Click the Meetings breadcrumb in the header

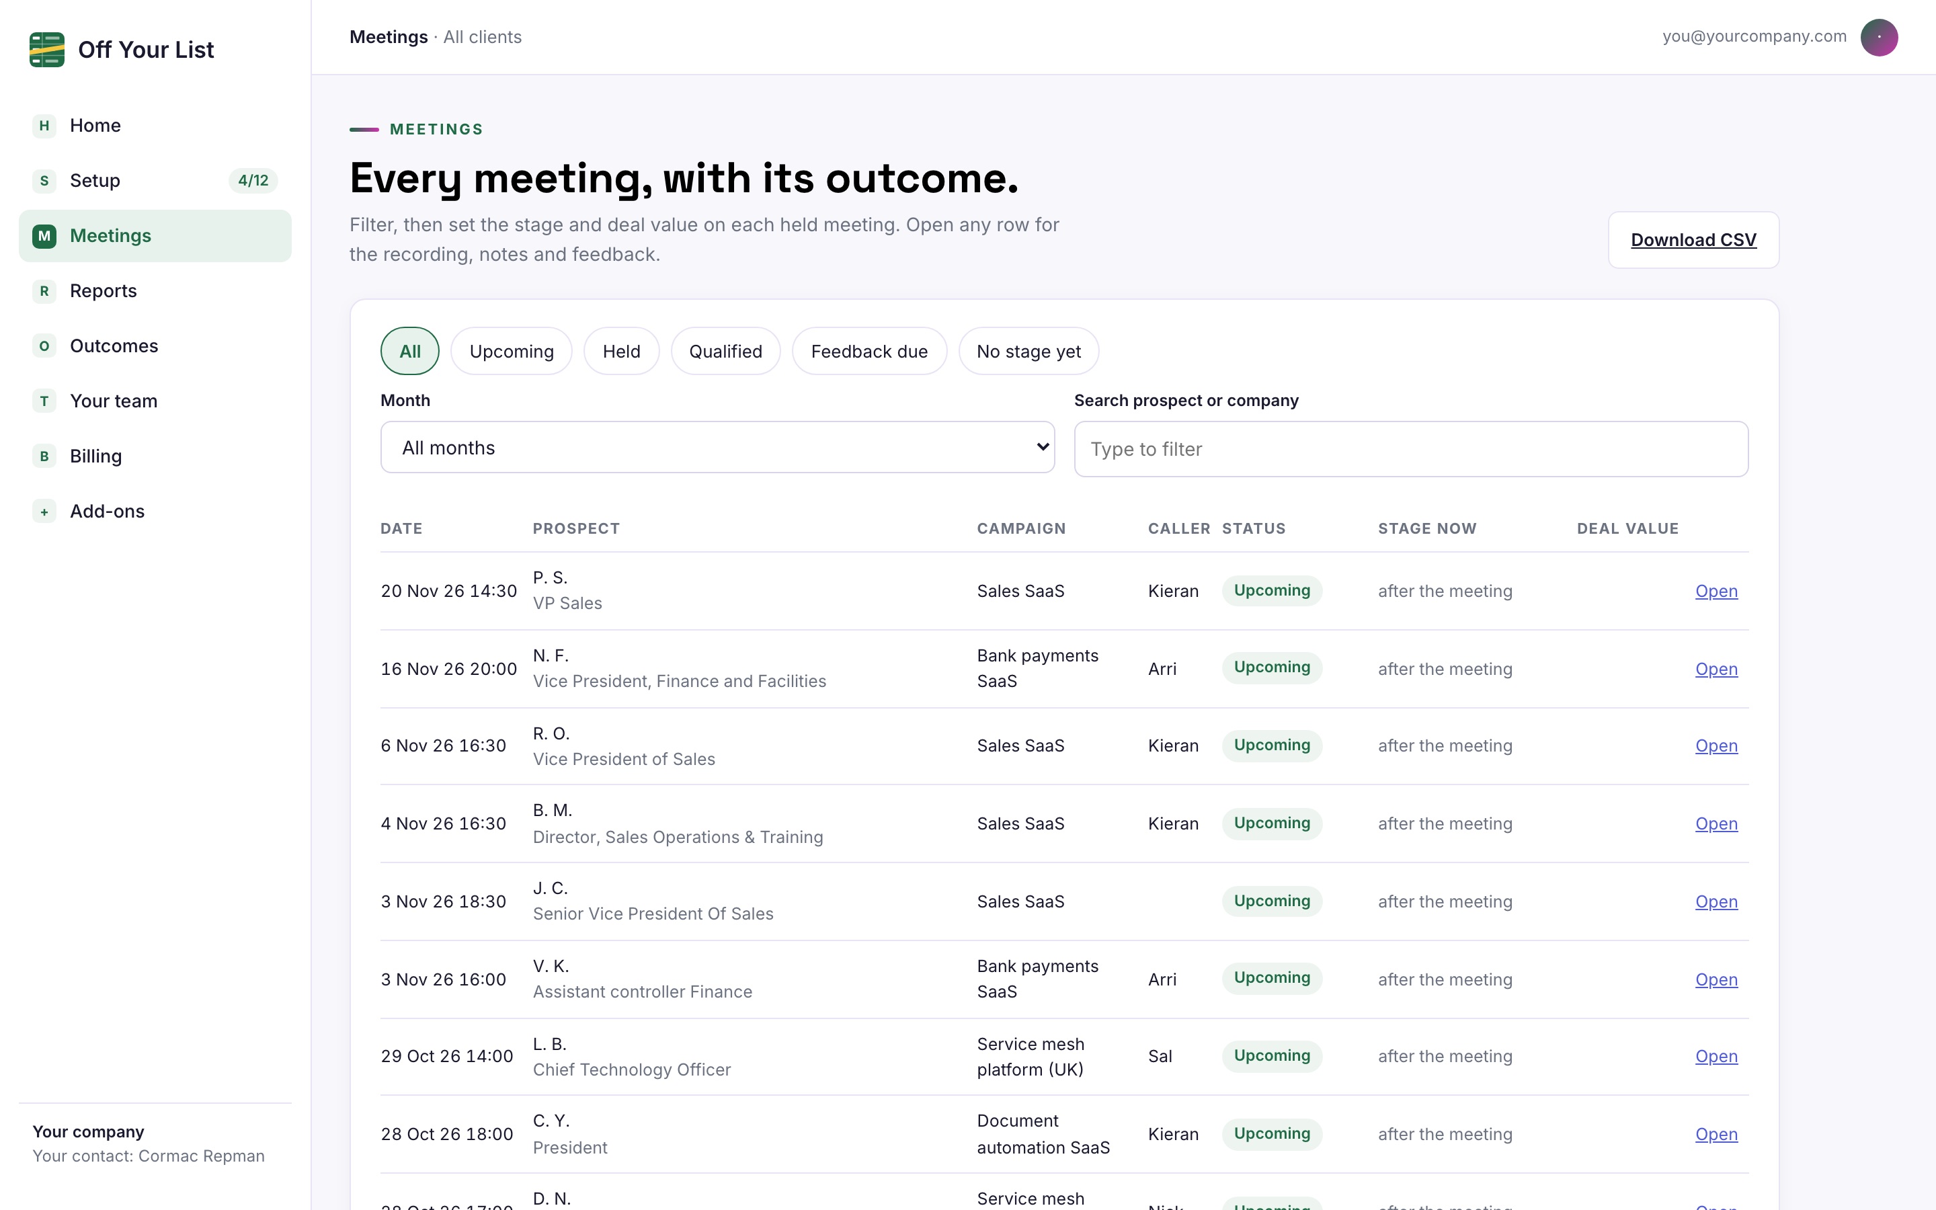[389, 37]
